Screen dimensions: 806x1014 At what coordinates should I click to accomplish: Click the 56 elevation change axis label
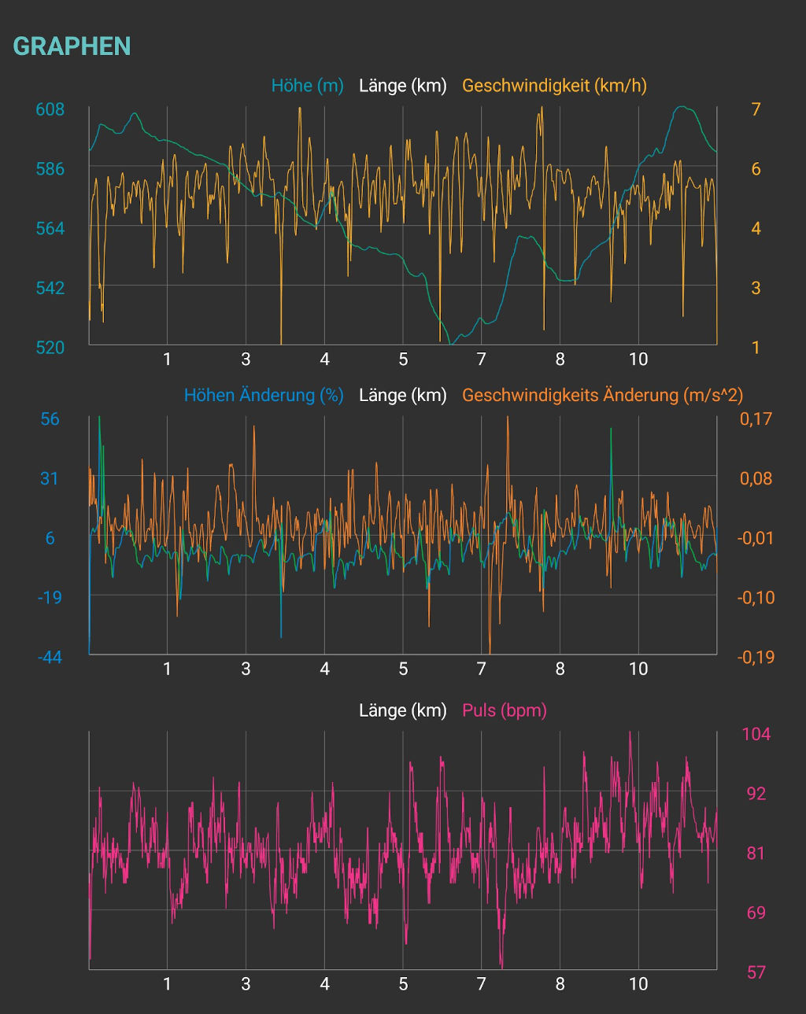[x=50, y=419]
